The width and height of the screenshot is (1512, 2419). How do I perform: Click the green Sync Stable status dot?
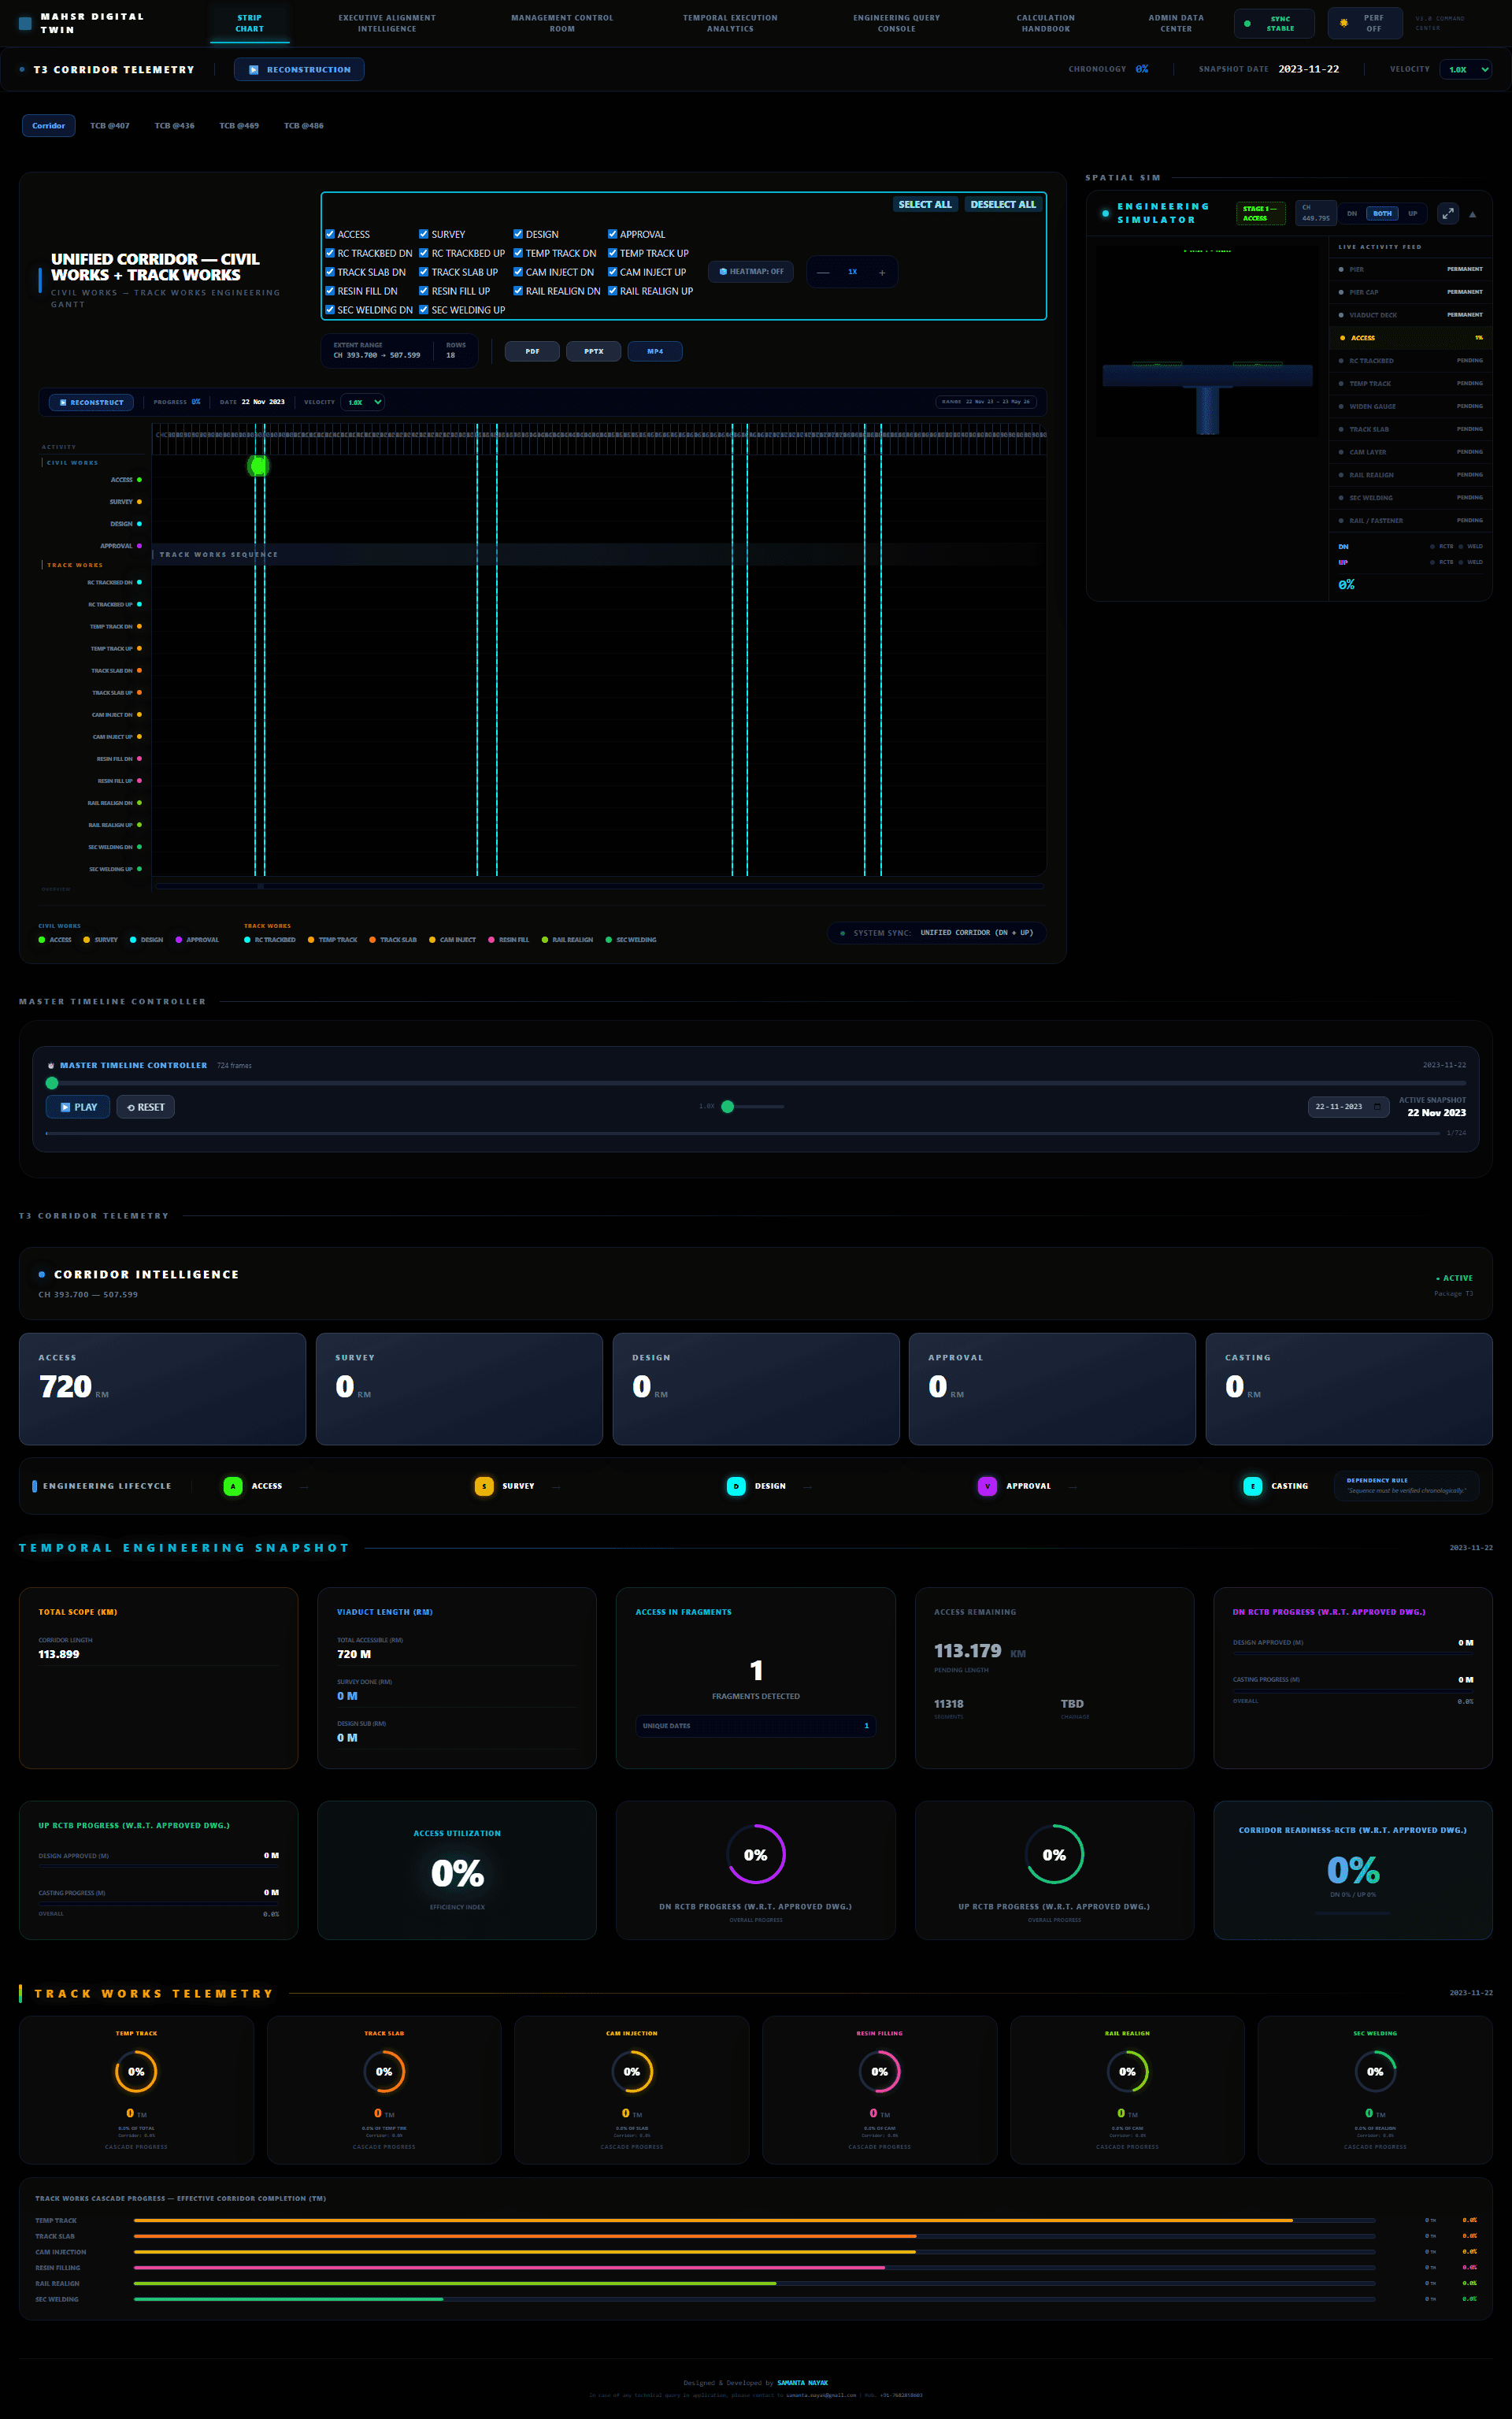tap(1247, 23)
